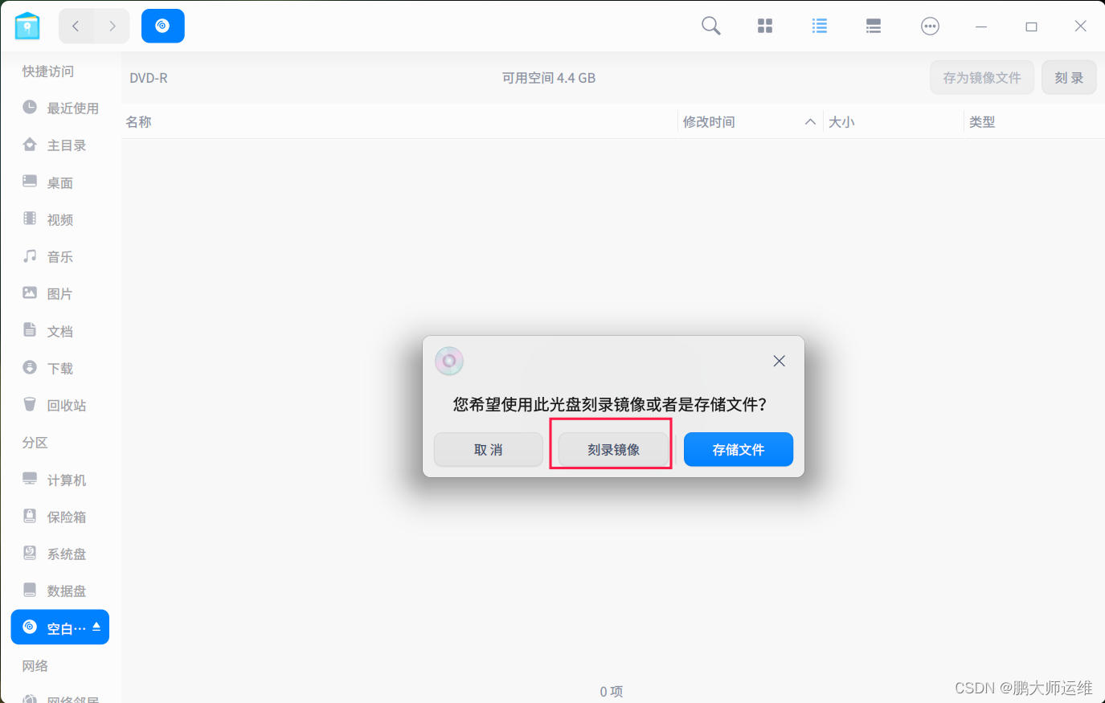This screenshot has width=1105, height=703.
Task: Select the Pictures (图片) sidebar icon
Action: coord(29,293)
